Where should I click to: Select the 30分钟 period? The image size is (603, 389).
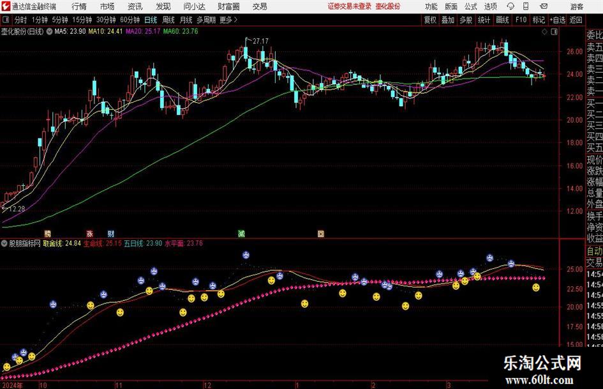coord(106,20)
